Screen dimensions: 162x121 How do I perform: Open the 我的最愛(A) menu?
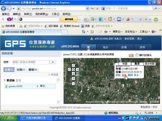(x=42, y=14)
